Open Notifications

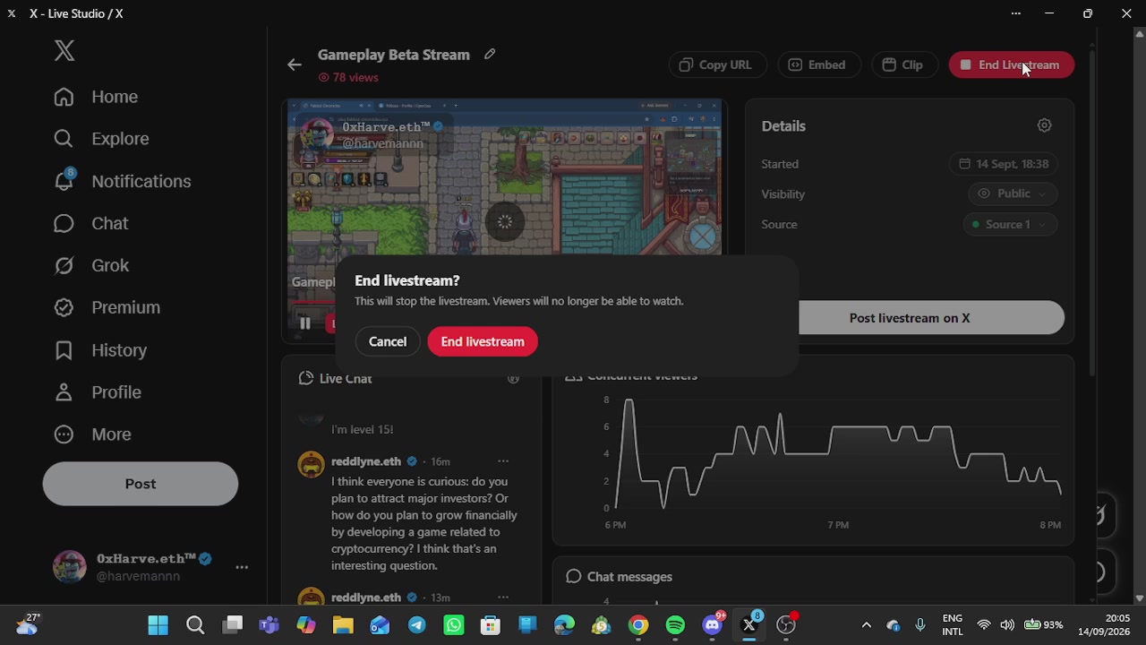click(122, 181)
